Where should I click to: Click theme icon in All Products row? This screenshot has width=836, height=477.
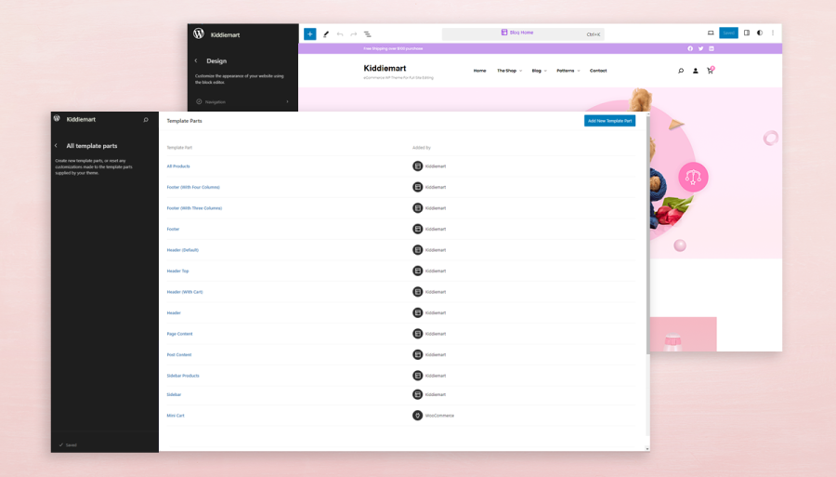point(417,166)
